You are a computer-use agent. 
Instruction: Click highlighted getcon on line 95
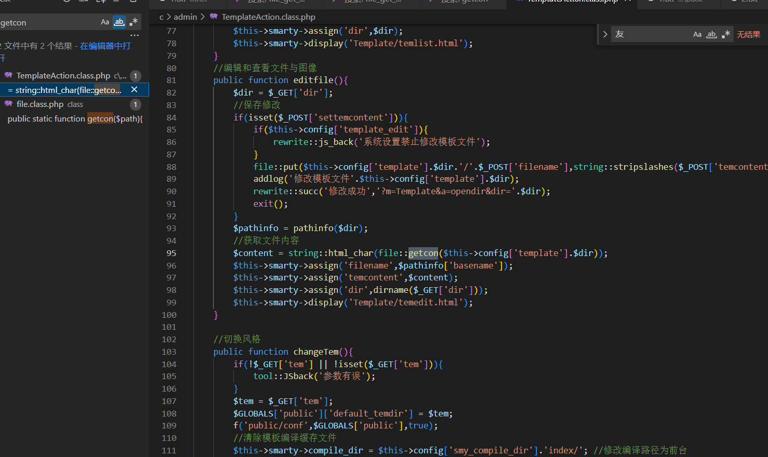click(423, 253)
